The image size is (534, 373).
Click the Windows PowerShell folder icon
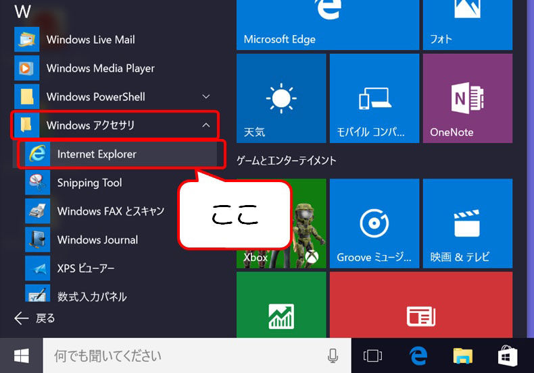27,96
